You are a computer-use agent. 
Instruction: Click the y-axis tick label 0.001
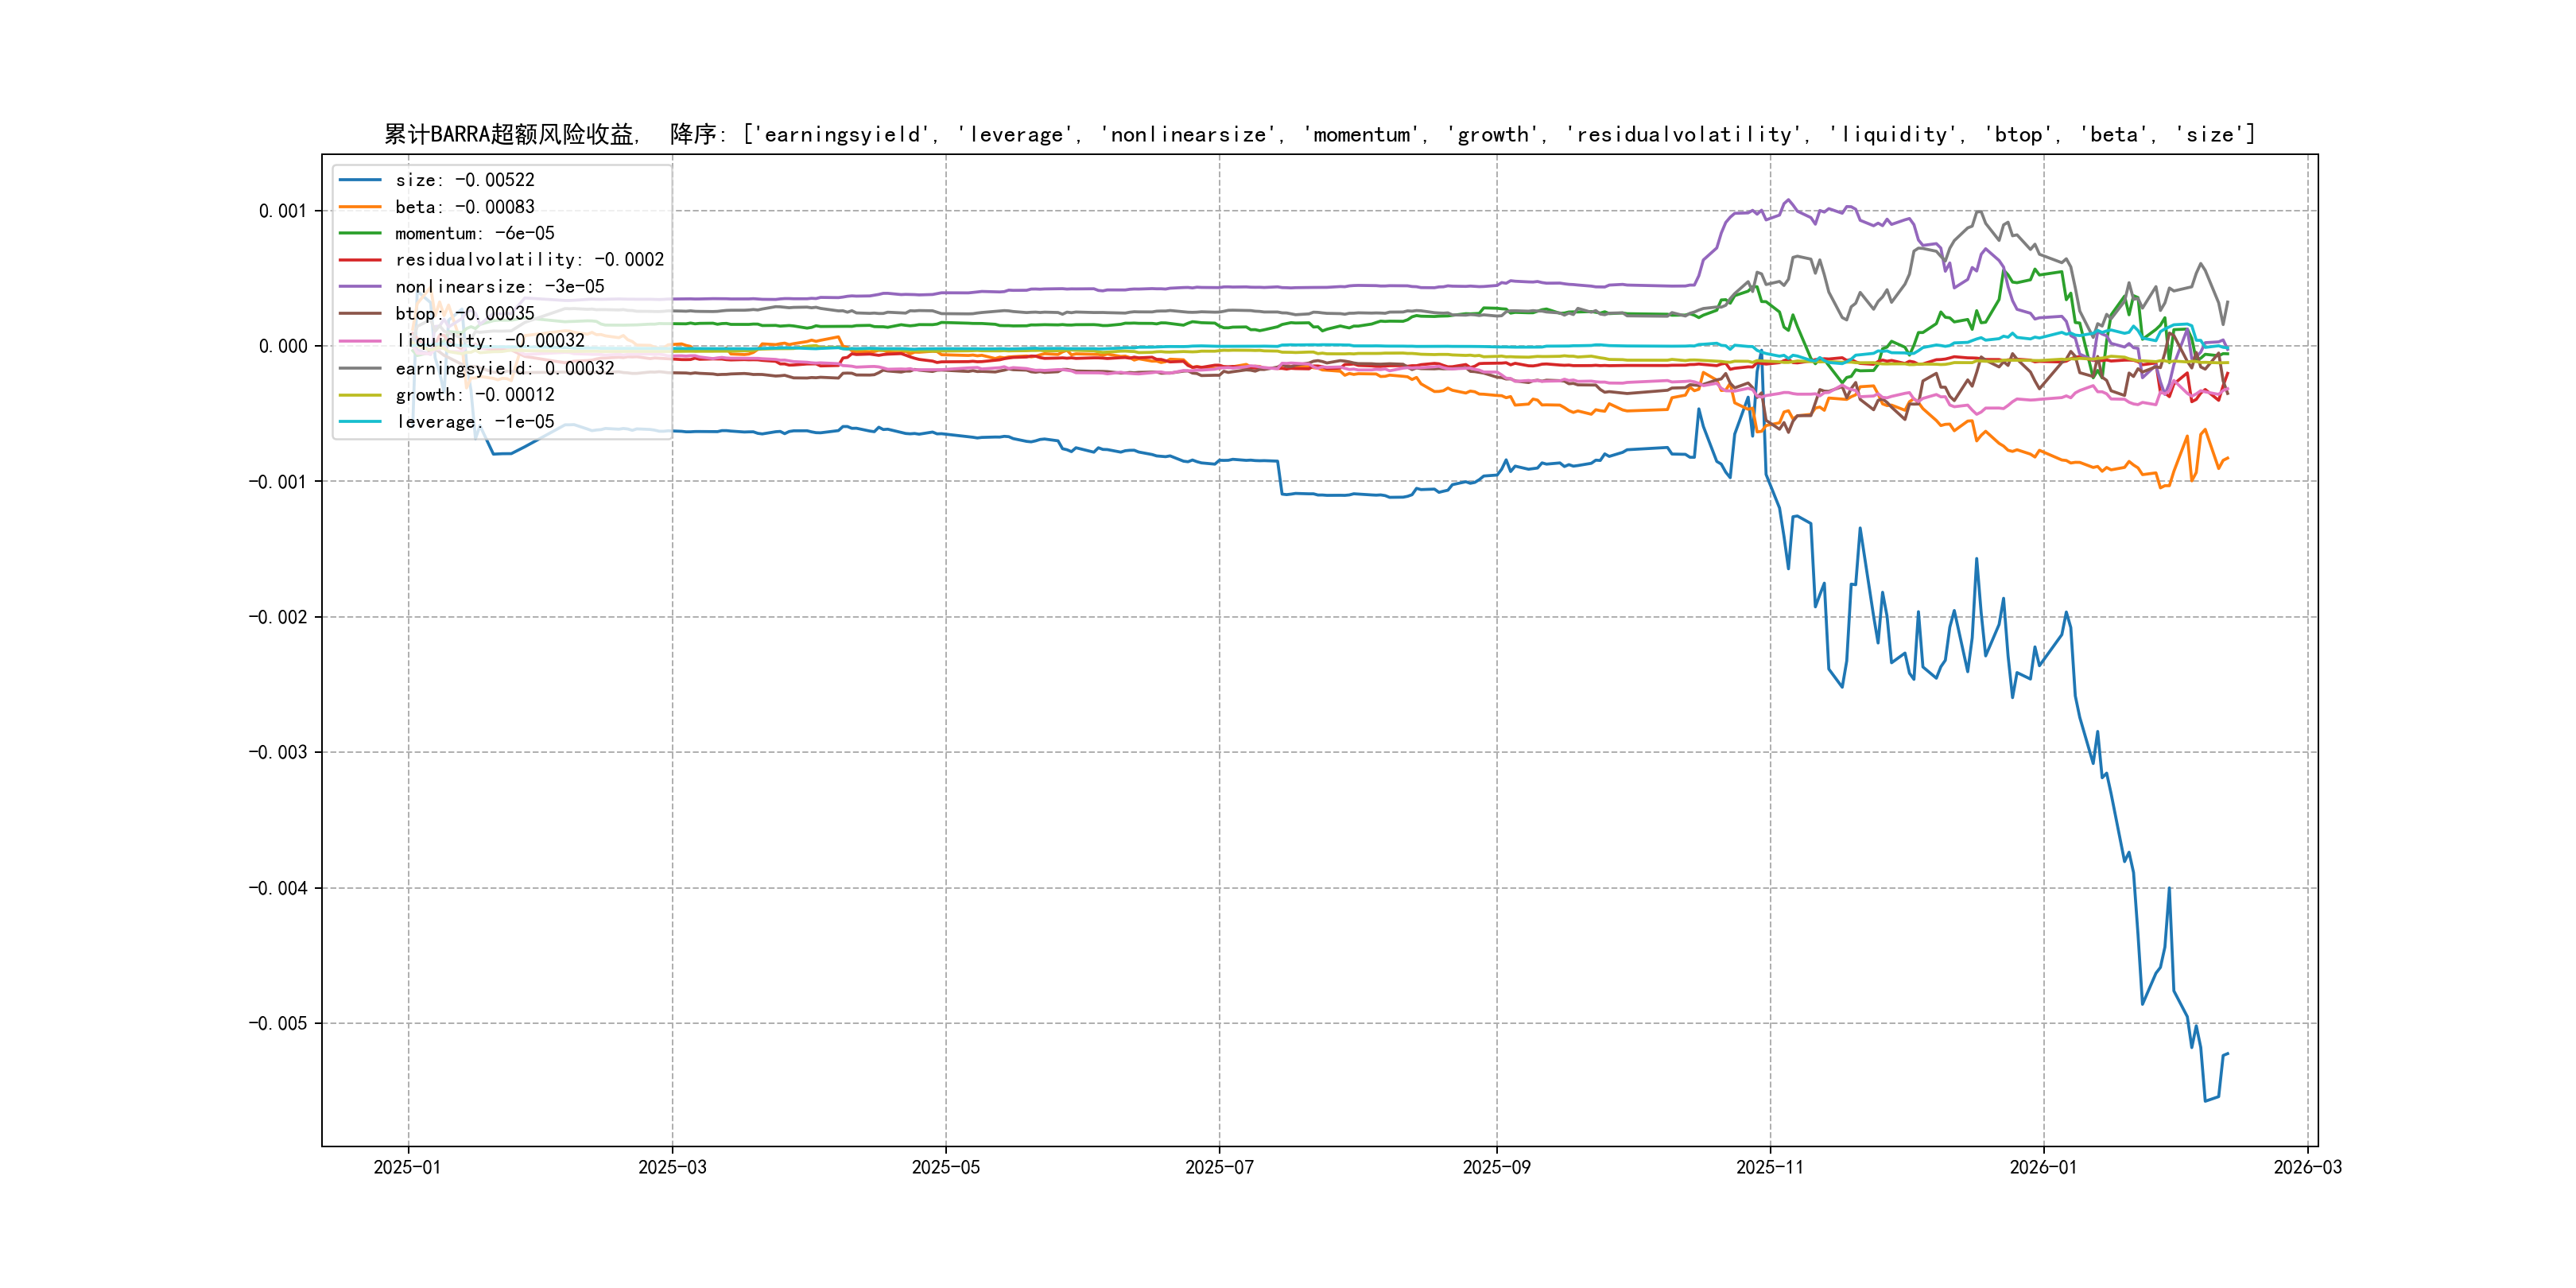pos(283,211)
